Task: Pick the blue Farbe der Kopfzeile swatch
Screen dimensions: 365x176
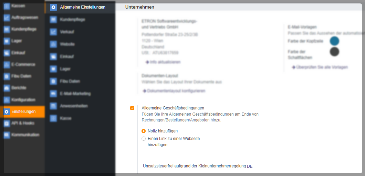Action: point(334,41)
